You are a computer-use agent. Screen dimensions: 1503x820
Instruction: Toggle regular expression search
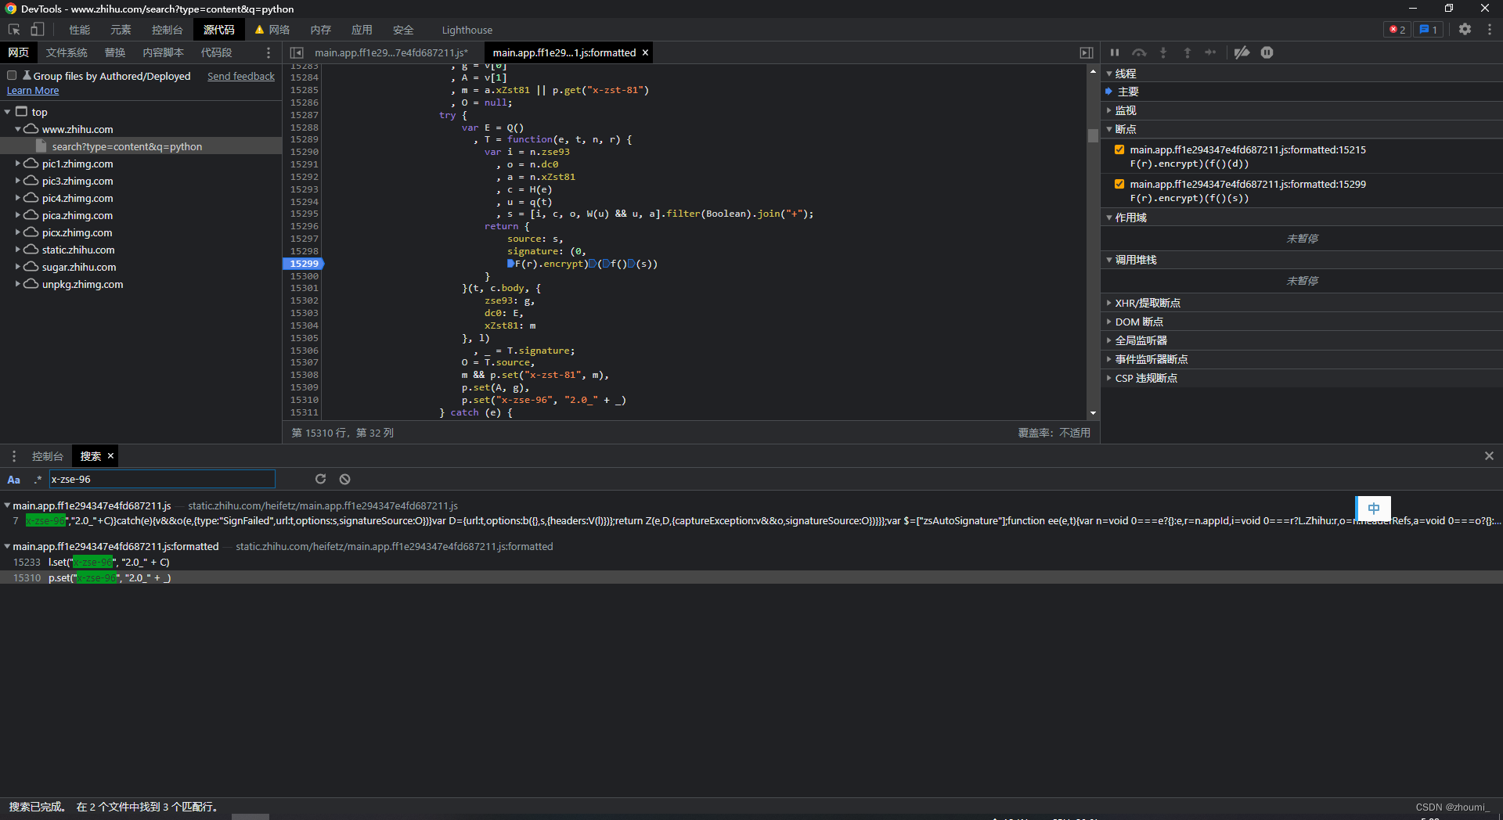click(x=37, y=480)
